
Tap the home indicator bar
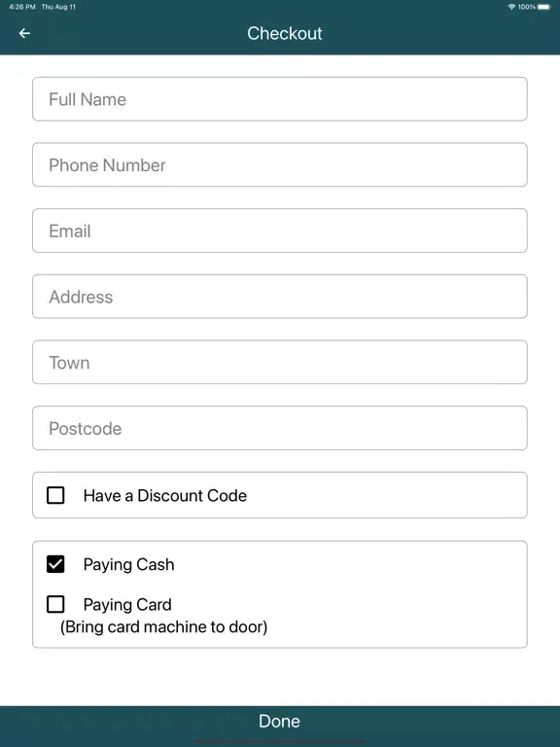pyautogui.click(x=280, y=741)
